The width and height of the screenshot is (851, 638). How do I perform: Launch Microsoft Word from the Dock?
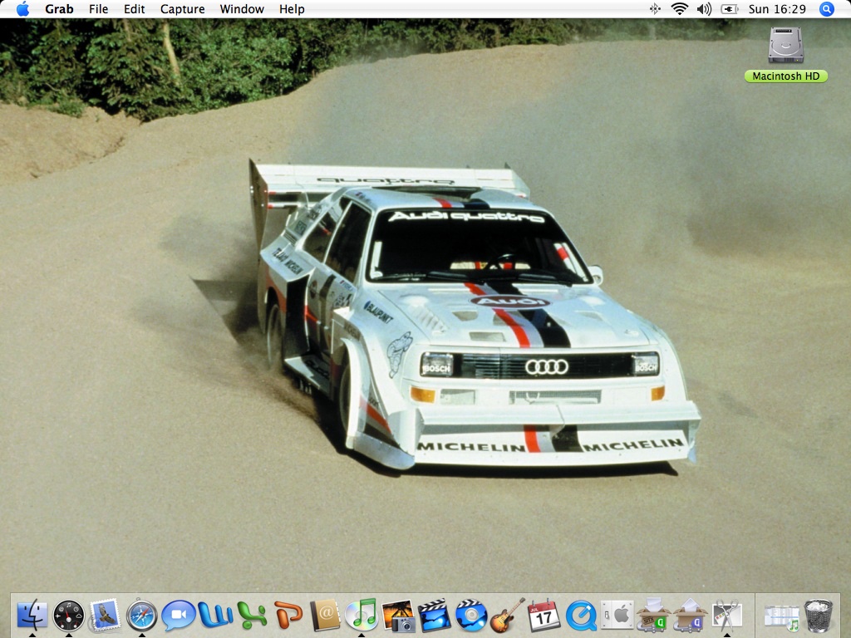click(x=215, y=616)
